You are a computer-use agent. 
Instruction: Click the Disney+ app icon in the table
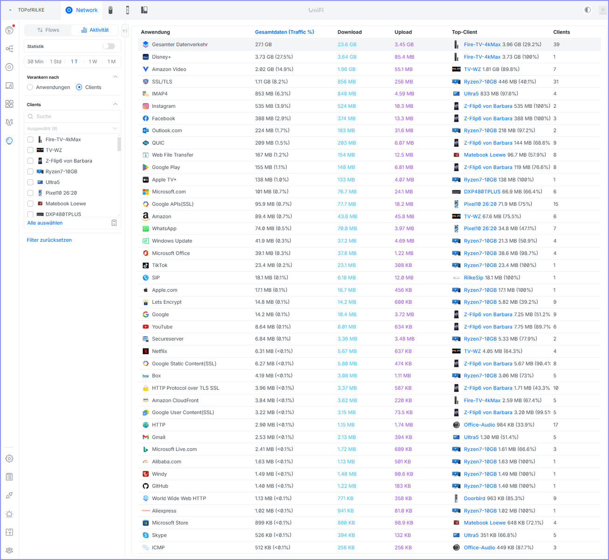pos(145,57)
